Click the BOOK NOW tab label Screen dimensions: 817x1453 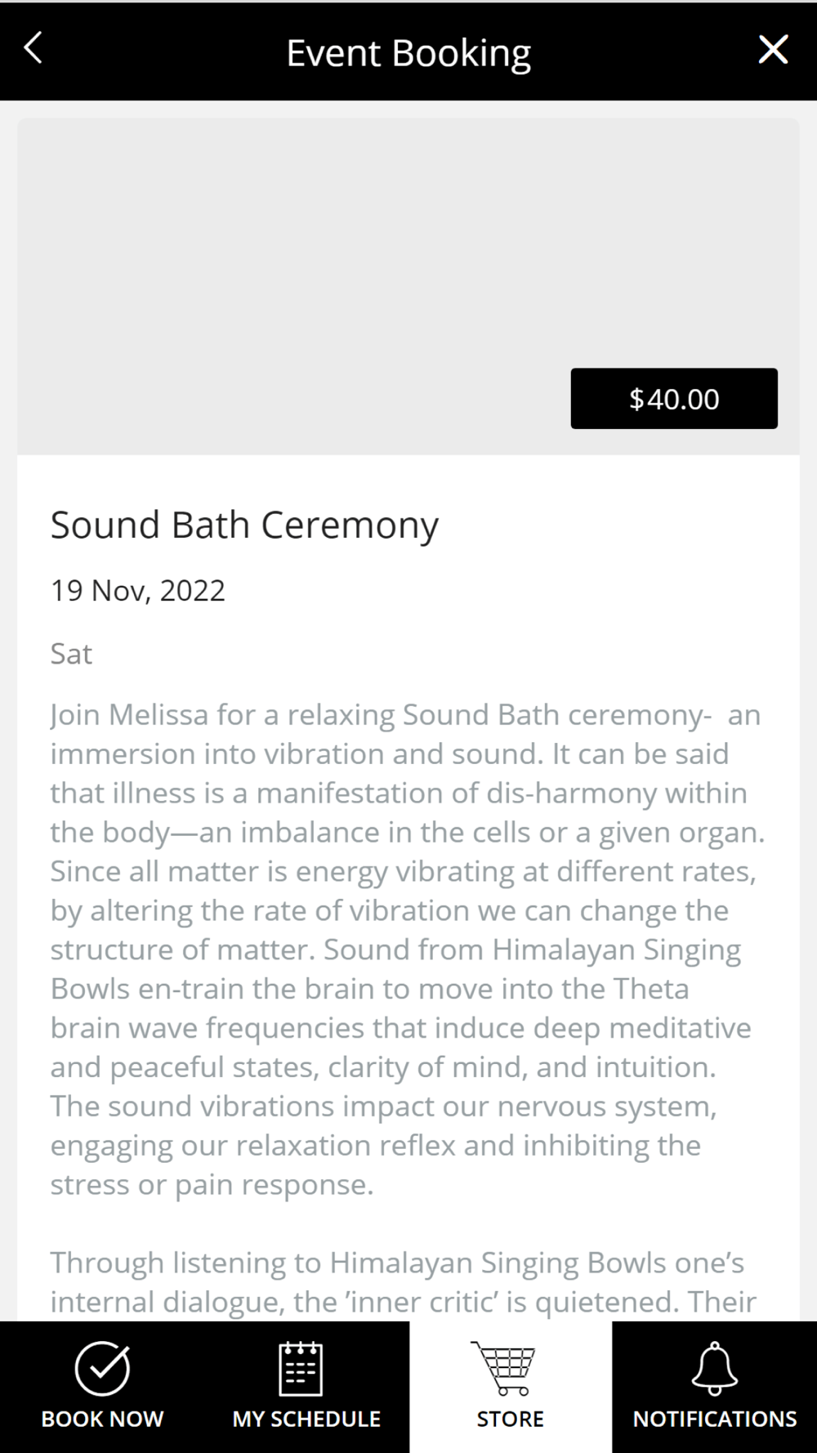coord(102,1419)
